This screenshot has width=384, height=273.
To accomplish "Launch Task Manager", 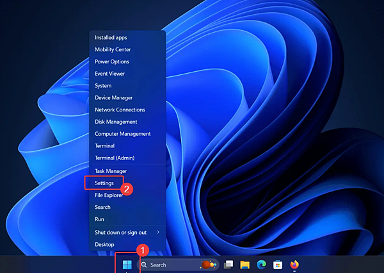I will (x=127, y=171).
